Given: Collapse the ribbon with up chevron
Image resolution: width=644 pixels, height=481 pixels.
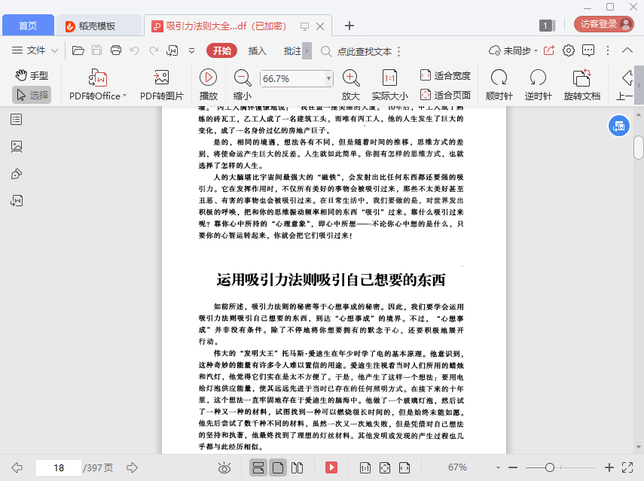Looking at the screenshot, I should click(x=627, y=50).
